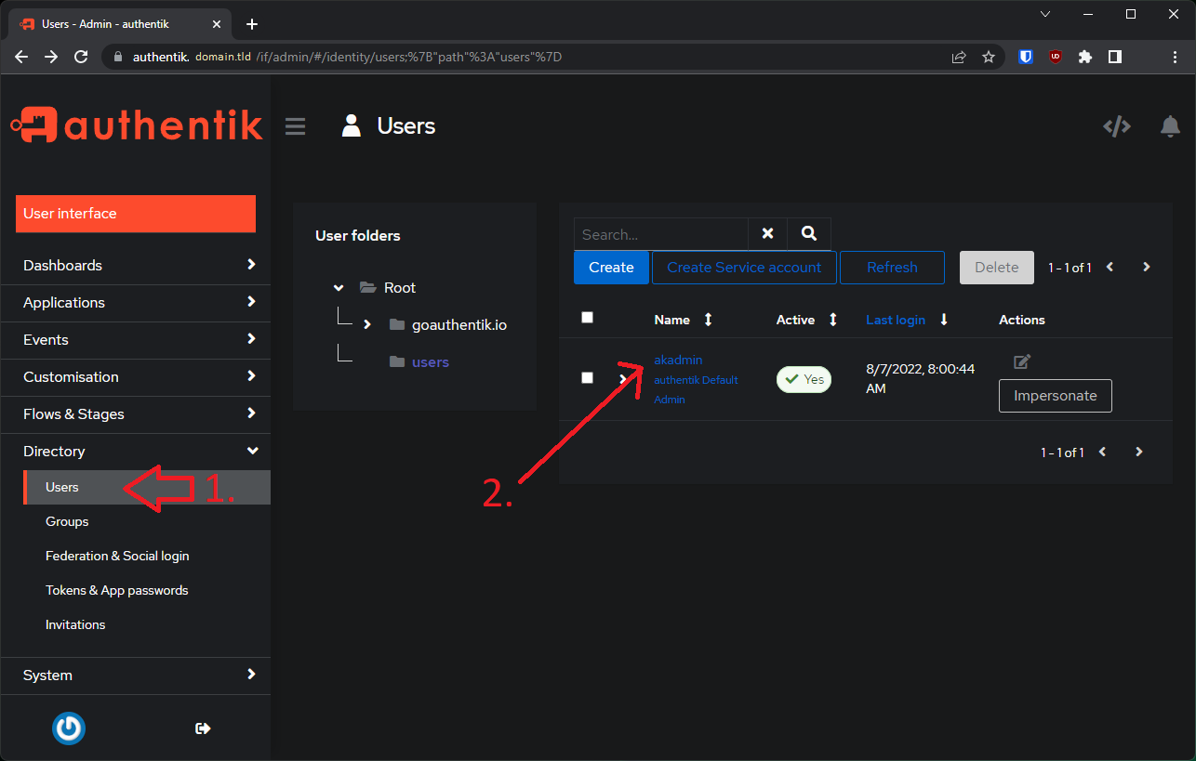Expand the akadmin row details
The width and height of the screenshot is (1196, 761).
(622, 379)
